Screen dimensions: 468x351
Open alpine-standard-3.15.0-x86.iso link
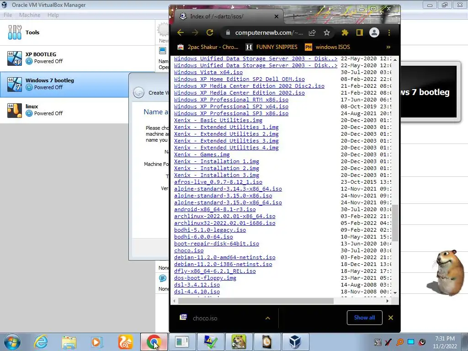coord(223,196)
